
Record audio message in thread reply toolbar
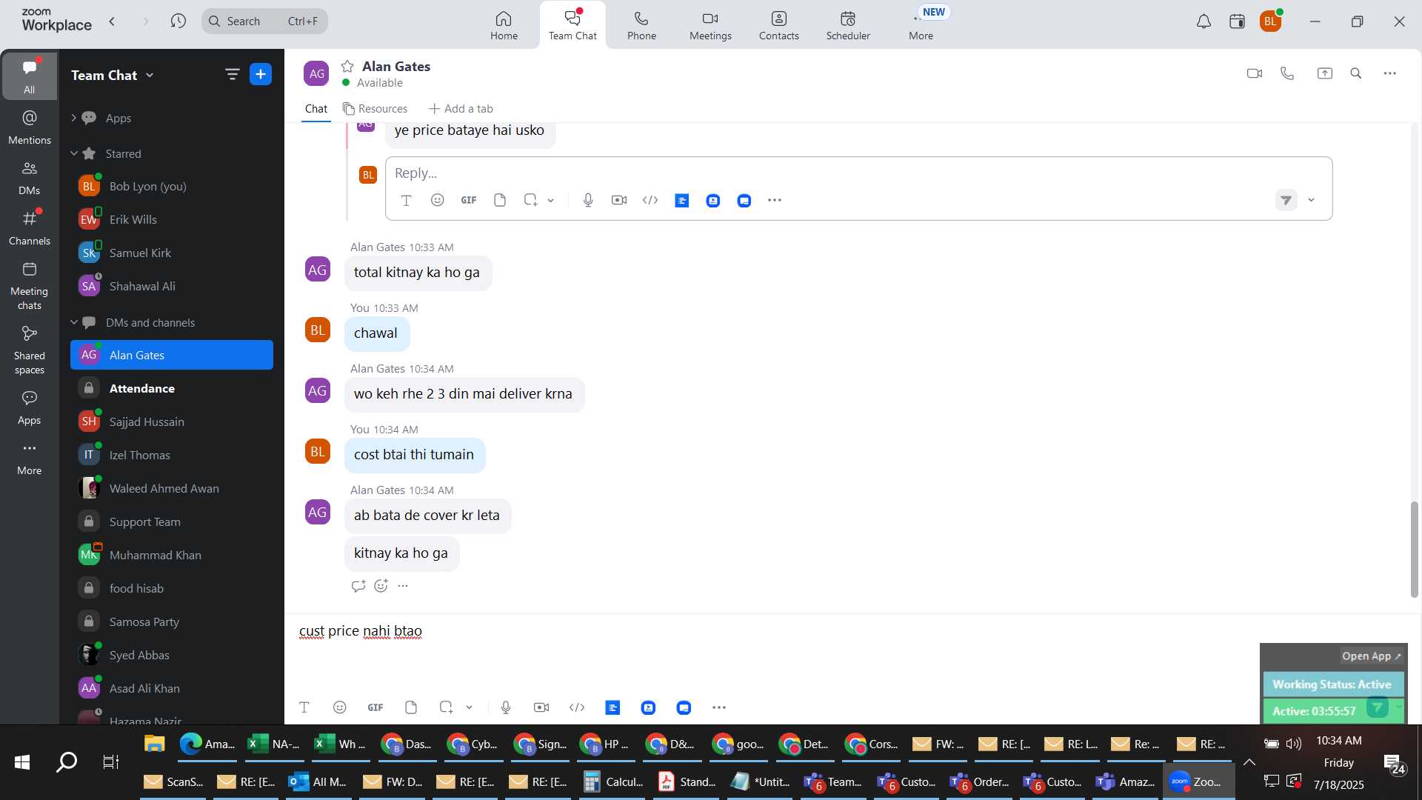(588, 200)
